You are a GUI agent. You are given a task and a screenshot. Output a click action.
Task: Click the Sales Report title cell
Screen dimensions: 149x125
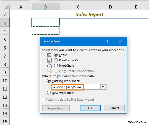[x=90, y=14]
